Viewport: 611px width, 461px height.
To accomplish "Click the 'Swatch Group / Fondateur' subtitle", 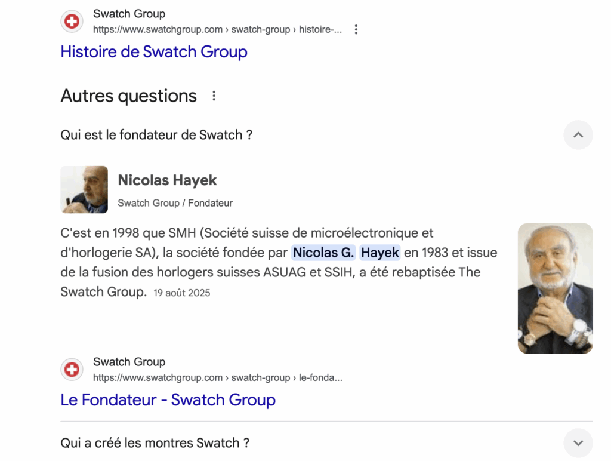I will (x=175, y=203).
